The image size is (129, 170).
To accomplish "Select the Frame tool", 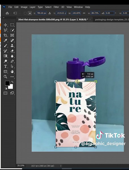I will [x=12, y=35].
